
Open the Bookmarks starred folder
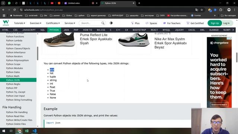tap(16, 16)
